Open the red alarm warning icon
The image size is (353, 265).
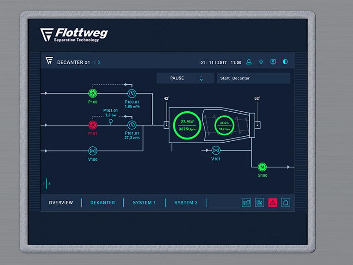(272, 202)
